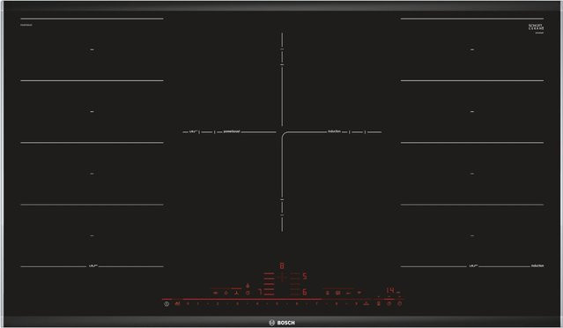Tap the red "6" heat level display
563x328 pixels.
tap(305, 292)
